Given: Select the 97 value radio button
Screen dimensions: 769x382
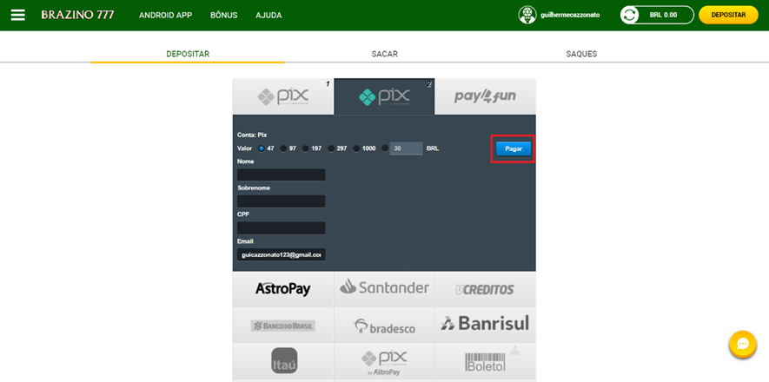Looking at the screenshot, I should [283, 148].
